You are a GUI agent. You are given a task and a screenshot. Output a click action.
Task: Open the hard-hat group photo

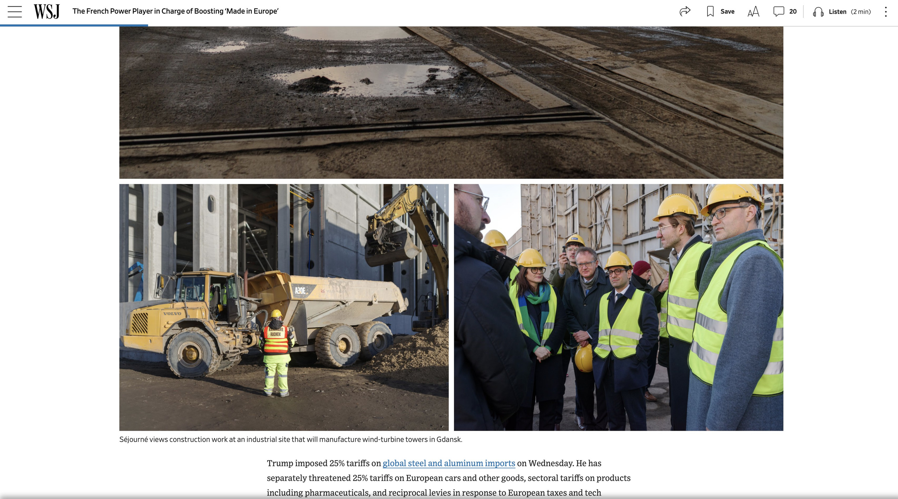(618, 307)
